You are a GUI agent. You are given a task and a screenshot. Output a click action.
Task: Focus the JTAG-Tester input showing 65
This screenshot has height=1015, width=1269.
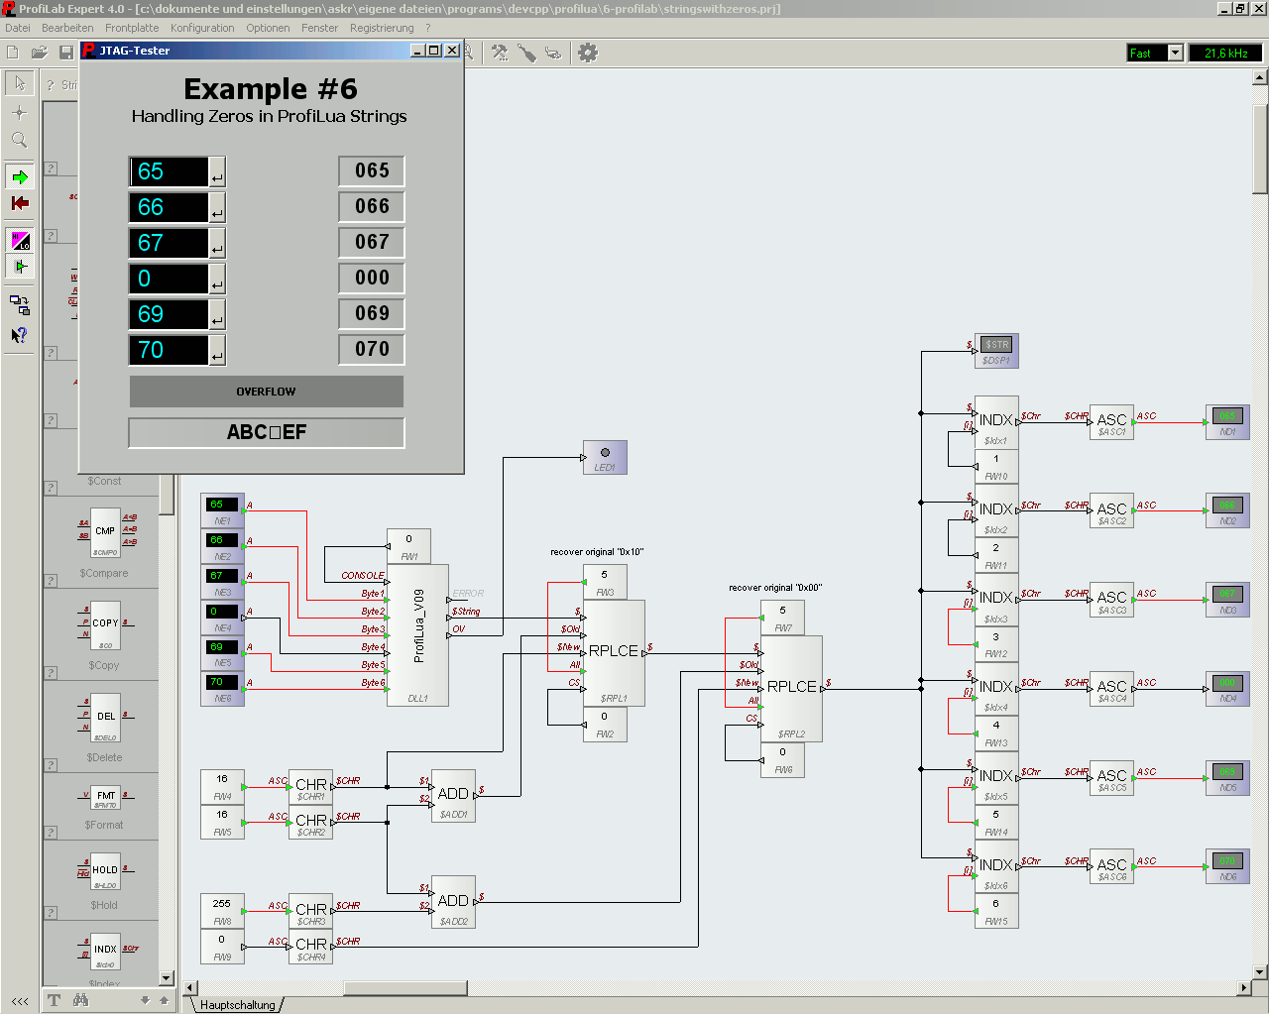(x=169, y=171)
